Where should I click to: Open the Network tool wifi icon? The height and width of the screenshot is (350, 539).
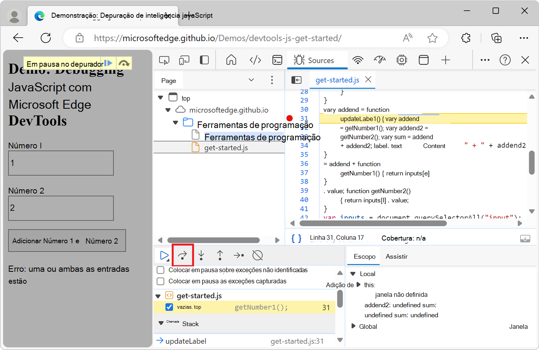pyautogui.click(x=358, y=60)
